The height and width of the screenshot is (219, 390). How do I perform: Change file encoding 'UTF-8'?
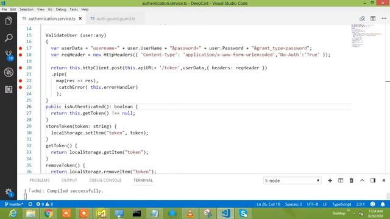point(313,204)
